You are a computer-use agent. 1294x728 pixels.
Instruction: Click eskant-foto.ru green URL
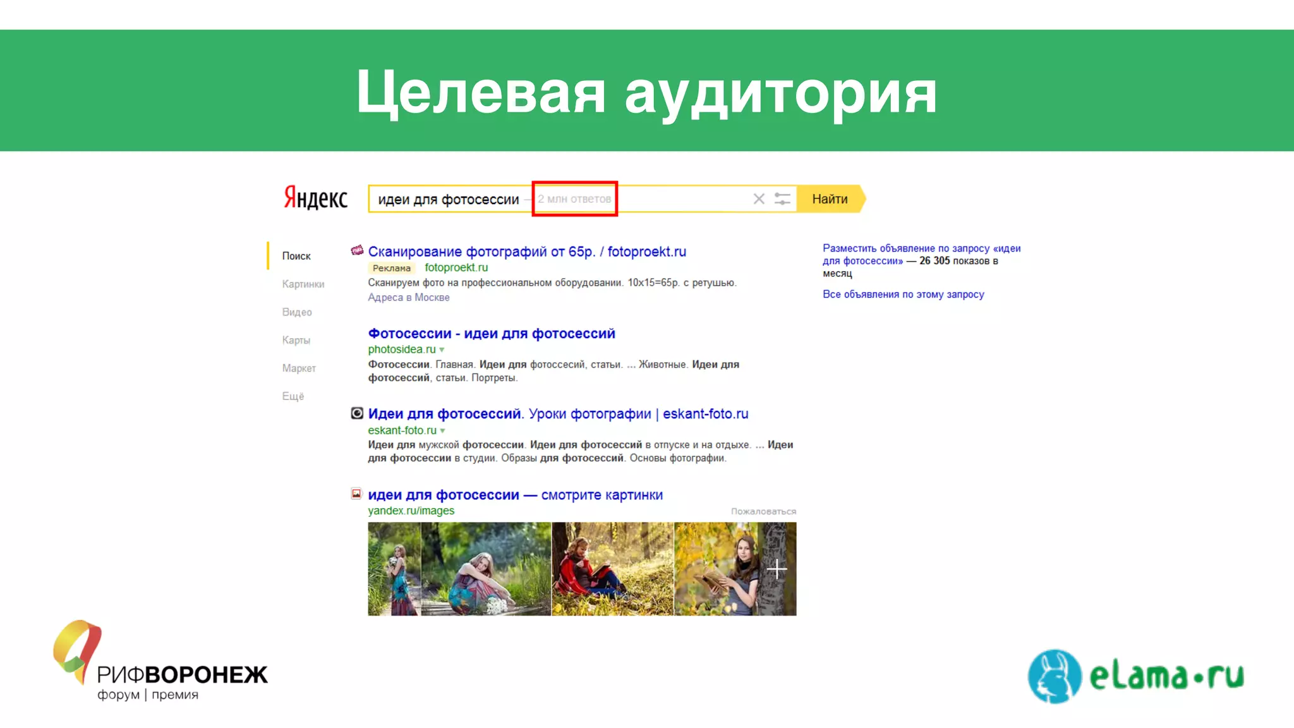tap(402, 430)
